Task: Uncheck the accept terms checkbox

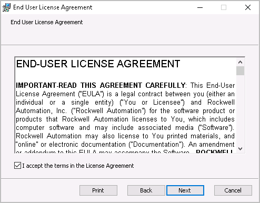Action: coord(17,166)
